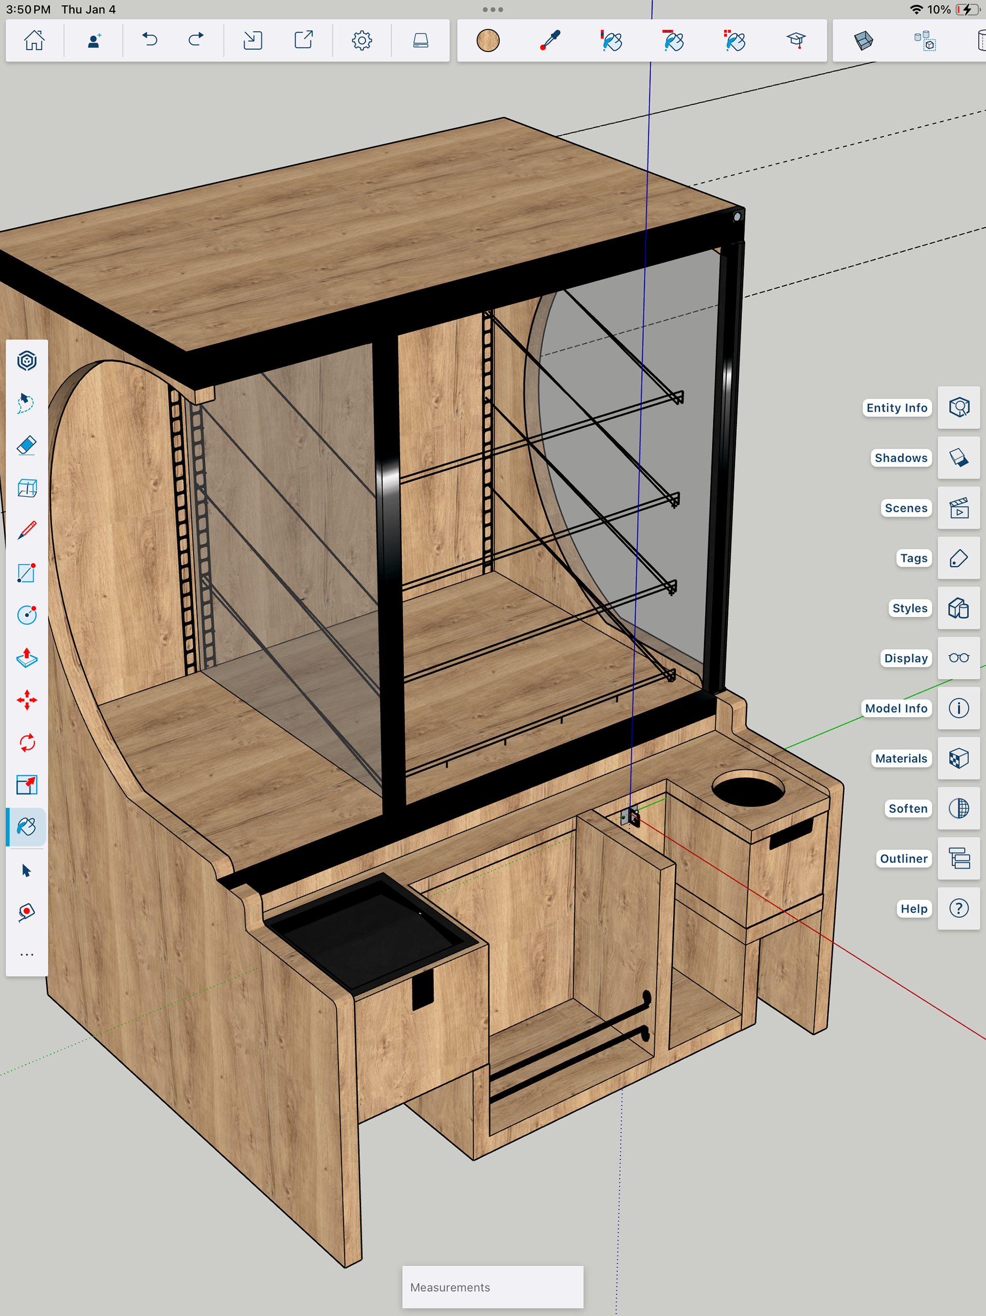Choose the Move tool

coord(27,700)
